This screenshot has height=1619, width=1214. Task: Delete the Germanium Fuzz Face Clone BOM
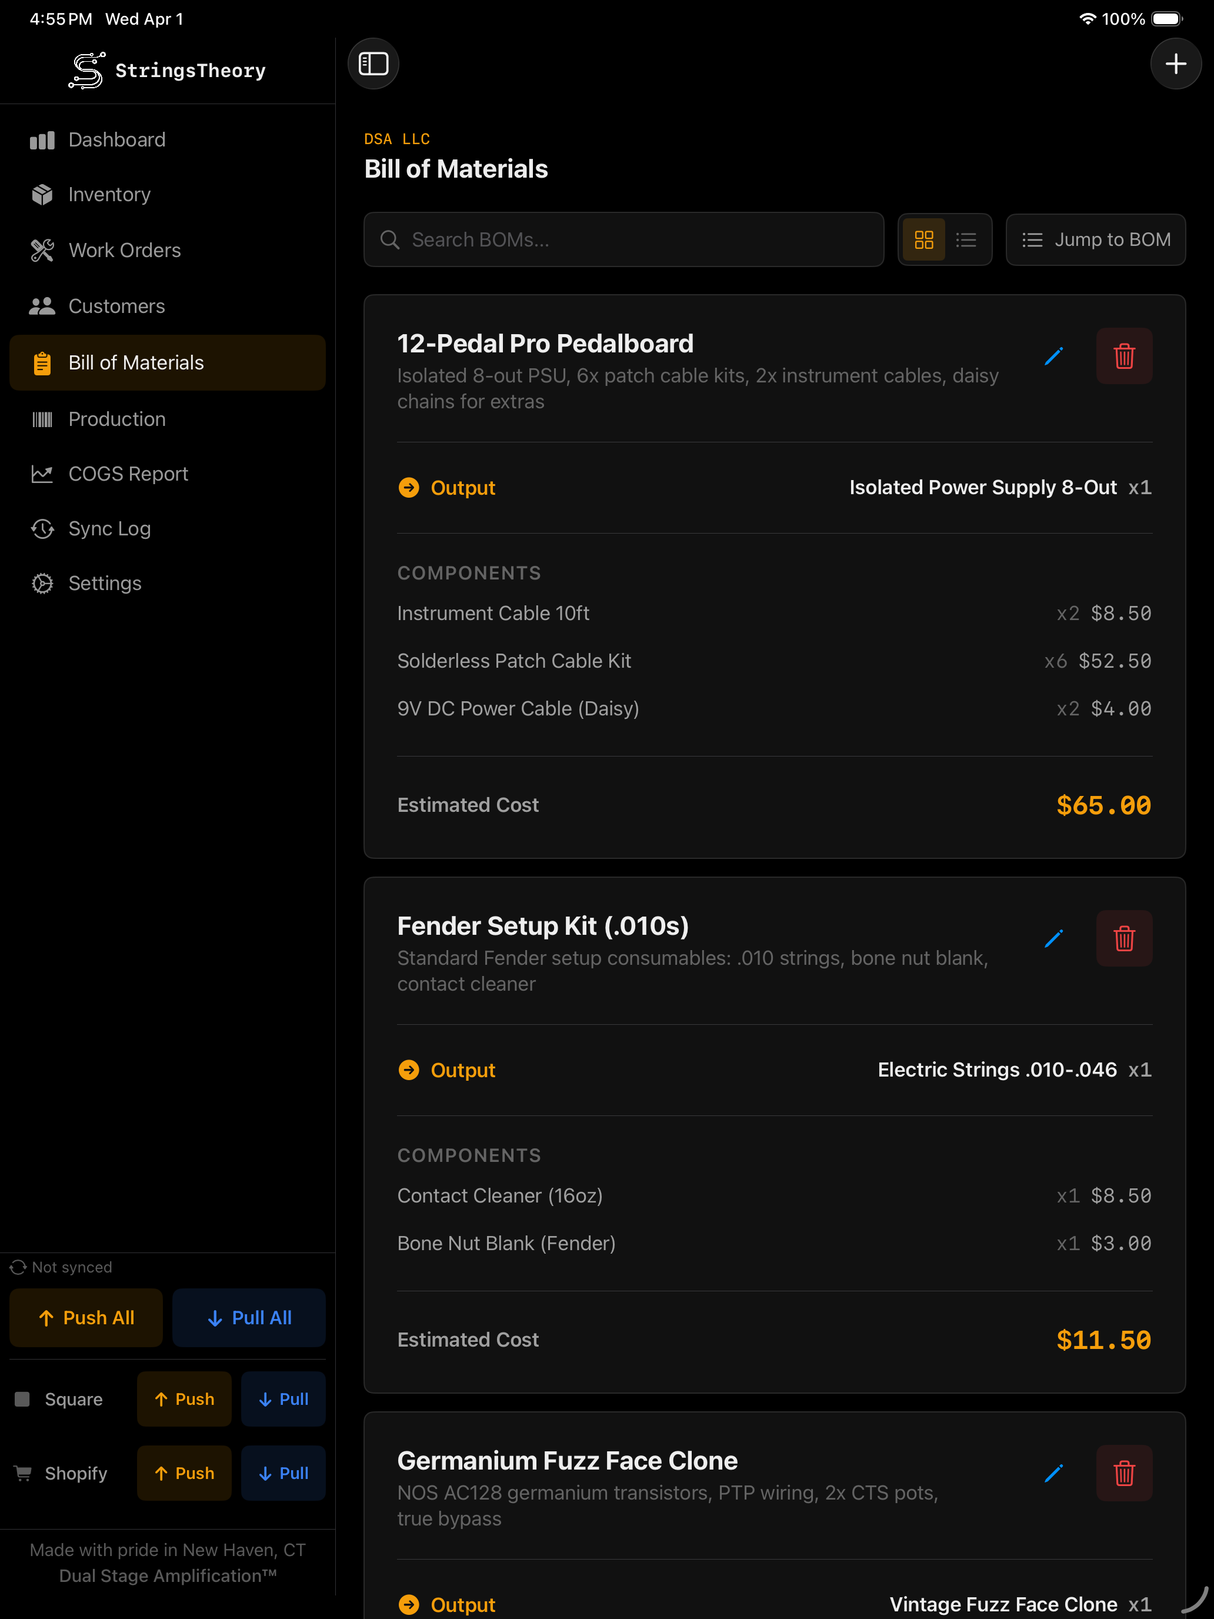click(x=1123, y=1473)
